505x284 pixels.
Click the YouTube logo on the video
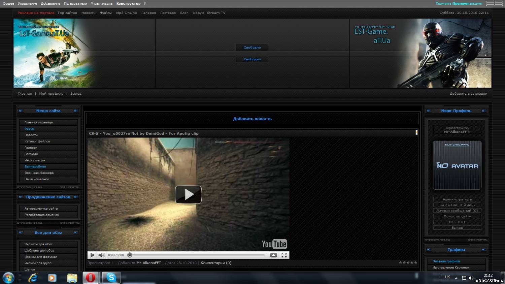[274, 244]
